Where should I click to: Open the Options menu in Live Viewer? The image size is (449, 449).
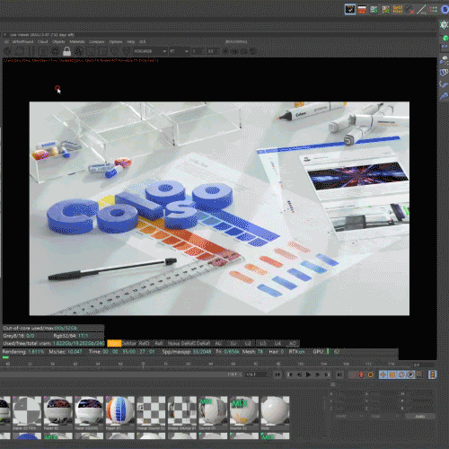pos(116,42)
